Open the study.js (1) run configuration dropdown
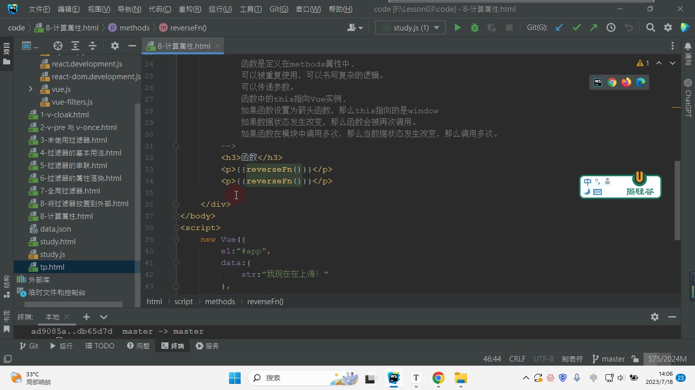This screenshot has width=695, height=390. click(x=410, y=27)
